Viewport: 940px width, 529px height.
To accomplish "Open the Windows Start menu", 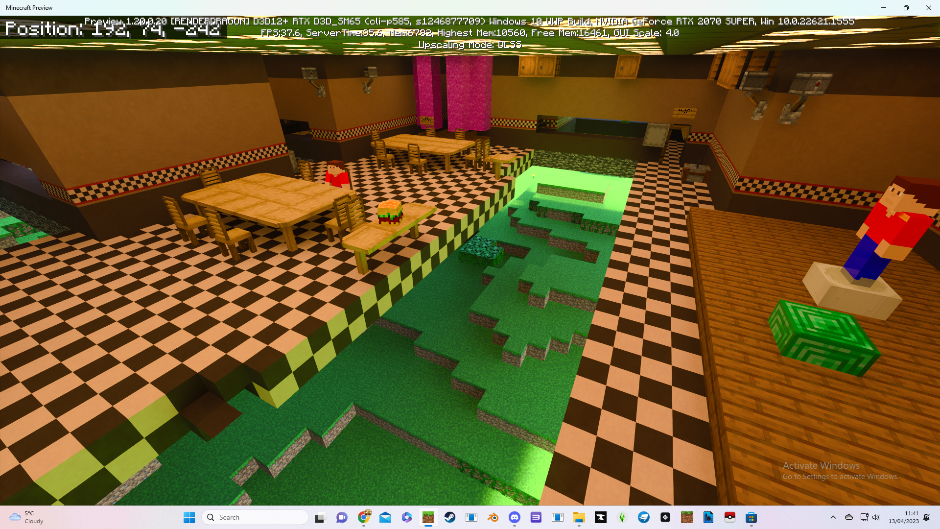I will [x=189, y=517].
